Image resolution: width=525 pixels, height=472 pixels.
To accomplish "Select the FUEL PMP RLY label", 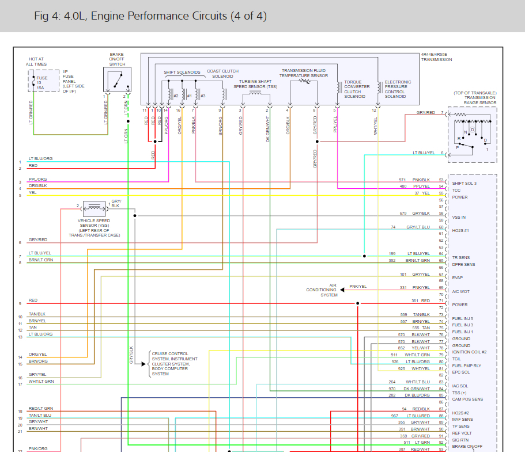I will [466, 366].
